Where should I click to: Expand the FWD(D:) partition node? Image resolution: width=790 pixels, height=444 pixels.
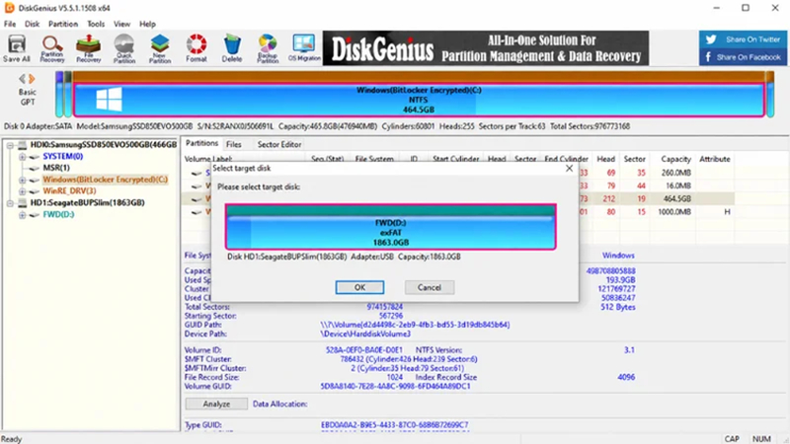click(x=22, y=215)
